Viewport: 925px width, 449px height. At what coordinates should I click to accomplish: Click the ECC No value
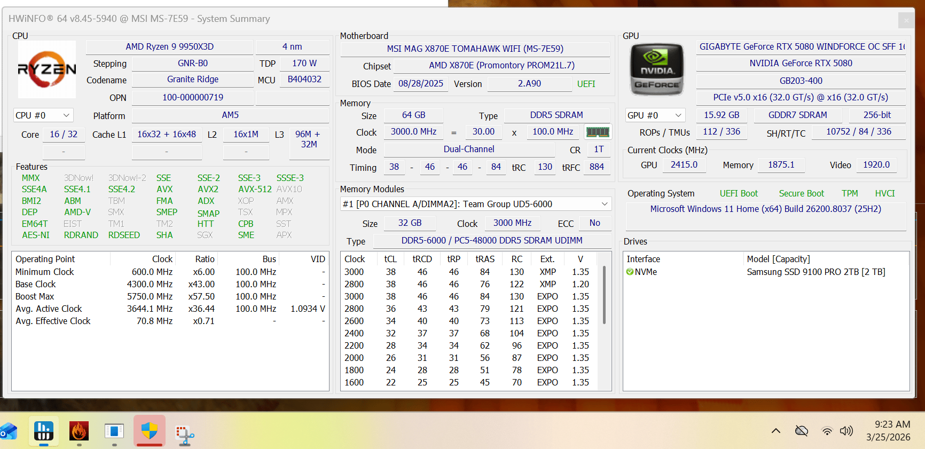(x=594, y=223)
